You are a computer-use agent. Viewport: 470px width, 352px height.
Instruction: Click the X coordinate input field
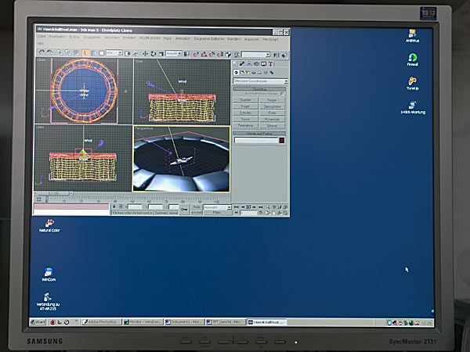coord(135,207)
